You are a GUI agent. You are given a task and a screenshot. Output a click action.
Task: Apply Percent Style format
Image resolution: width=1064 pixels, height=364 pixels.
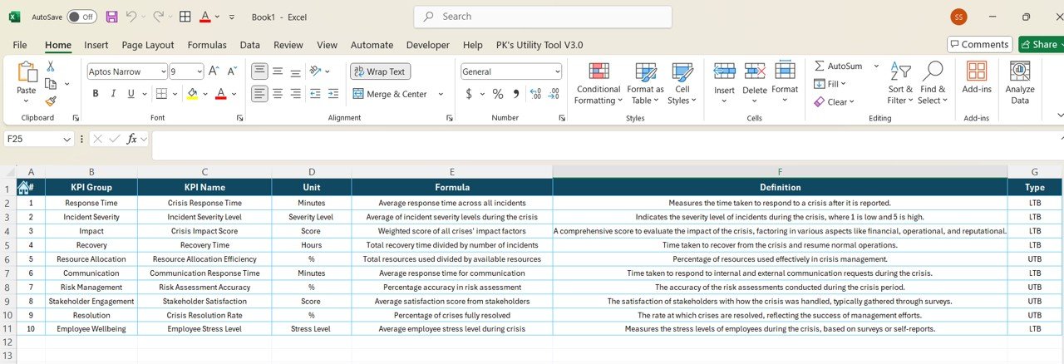(x=497, y=94)
